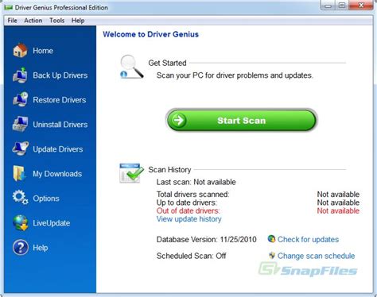Click the My Downloads folder icon
Image resolution: width=377 pixels, height=297 pixels.
click(x=19, y=173)
